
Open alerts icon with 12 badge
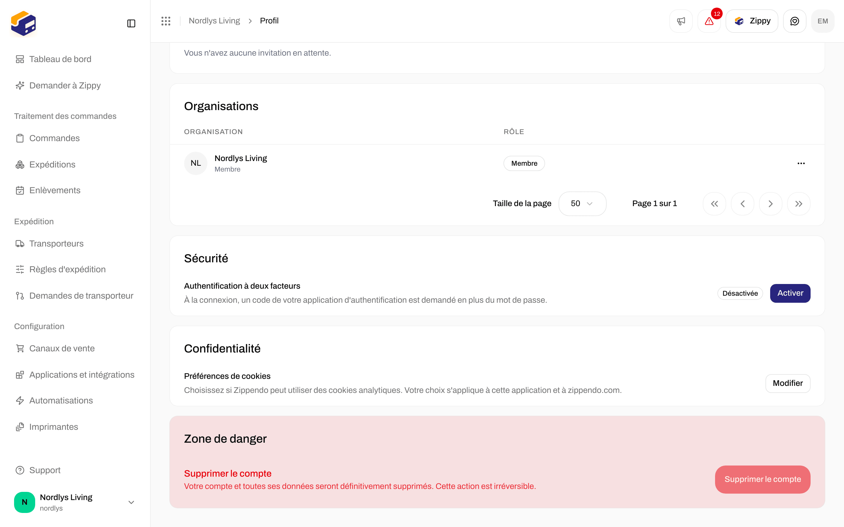(709, 21)
